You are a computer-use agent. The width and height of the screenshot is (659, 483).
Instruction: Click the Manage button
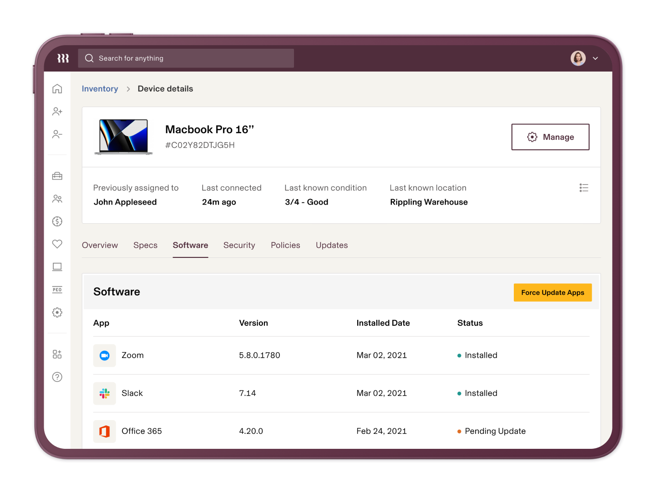[x=550, y=137]
